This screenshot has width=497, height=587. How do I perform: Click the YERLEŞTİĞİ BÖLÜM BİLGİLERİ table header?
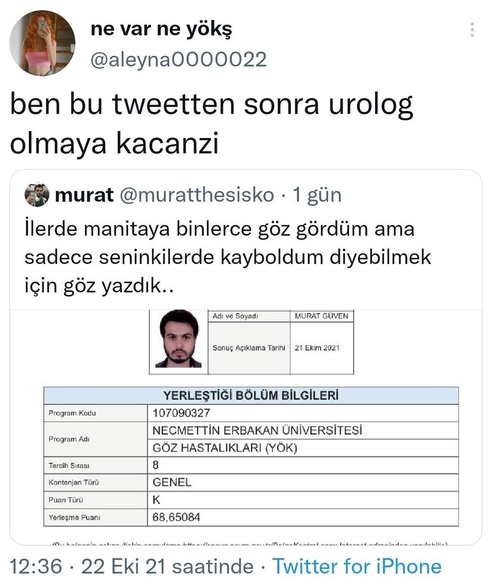(x=251, y=395)
